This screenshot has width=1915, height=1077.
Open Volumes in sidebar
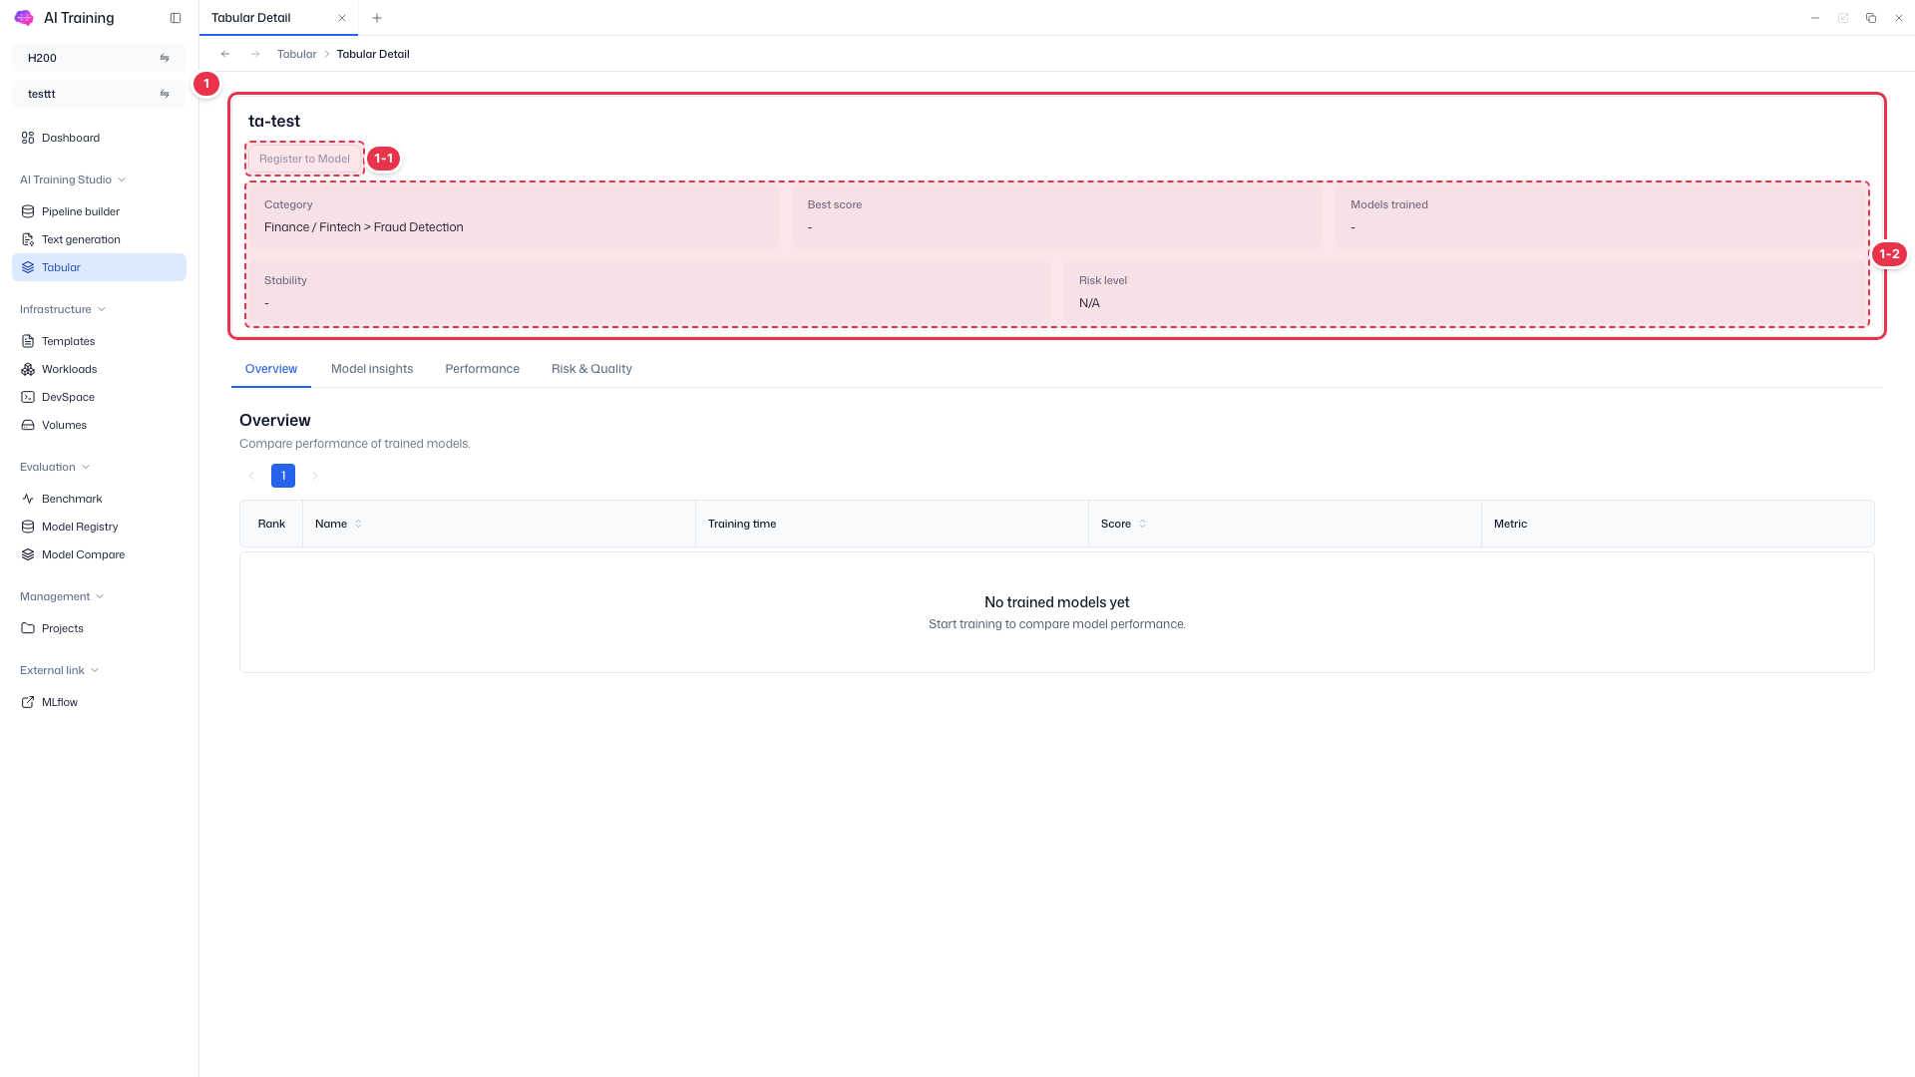99,425
